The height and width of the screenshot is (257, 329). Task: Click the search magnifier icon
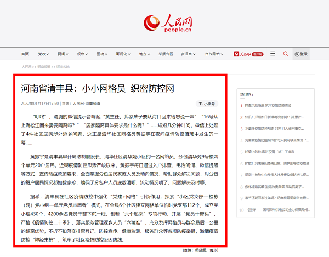point(285,54)
